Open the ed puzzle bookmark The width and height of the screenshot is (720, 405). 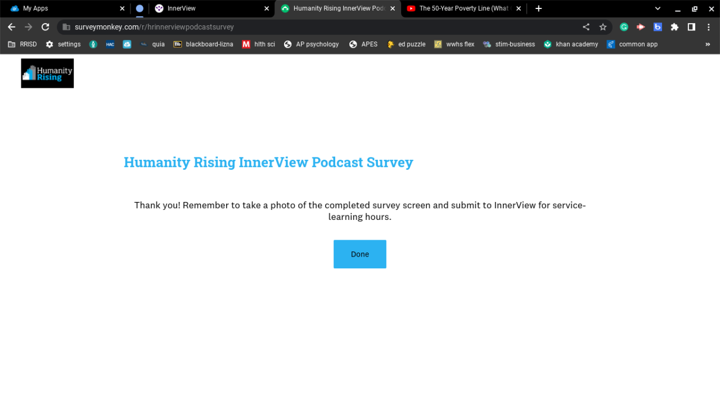coord(406,44)
